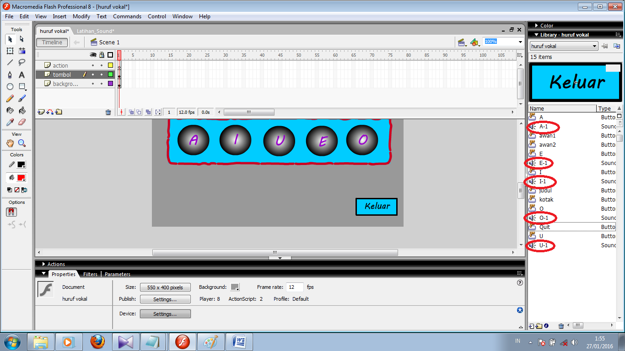Image resolution: width=625 pixels, height=351 pixels.
Task: Switch to the Parameters tab
Action: point(118,274)
